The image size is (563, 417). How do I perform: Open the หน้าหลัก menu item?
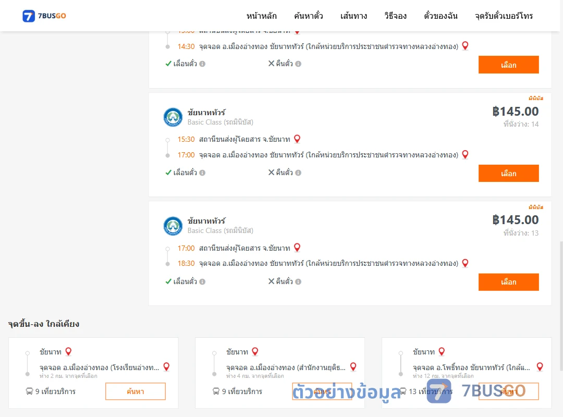click(x=261, y=16)
